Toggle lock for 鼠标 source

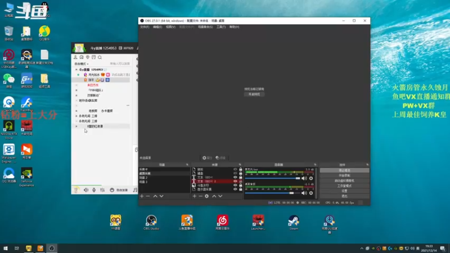click(241, 169)
